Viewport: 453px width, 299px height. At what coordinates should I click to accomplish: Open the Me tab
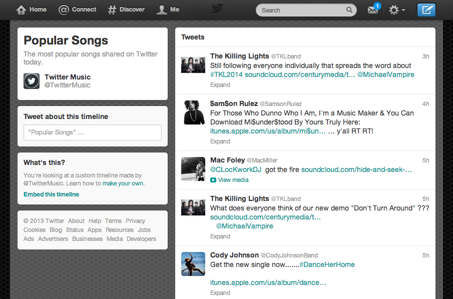168,10
